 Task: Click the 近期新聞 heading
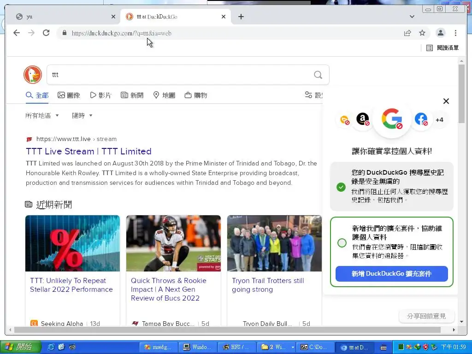pos(54,205)
